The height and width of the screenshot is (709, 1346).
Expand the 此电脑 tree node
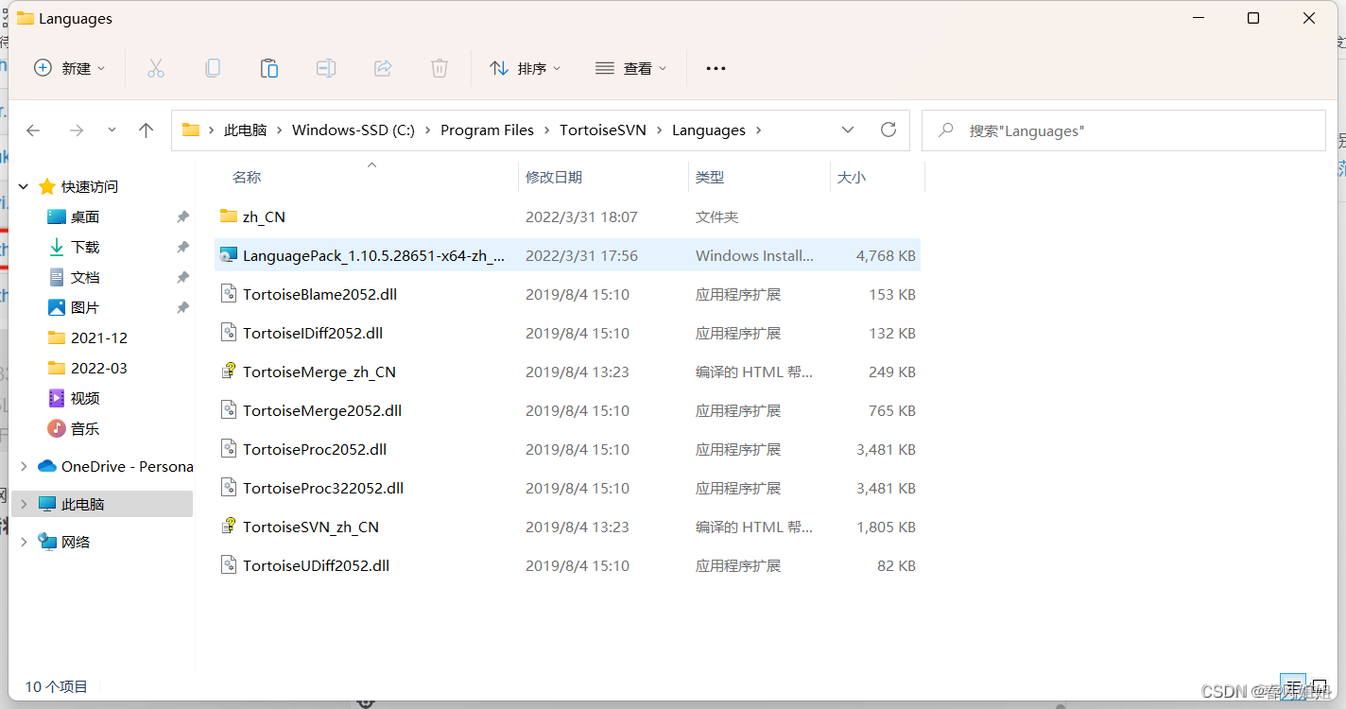tap(24, 504)
